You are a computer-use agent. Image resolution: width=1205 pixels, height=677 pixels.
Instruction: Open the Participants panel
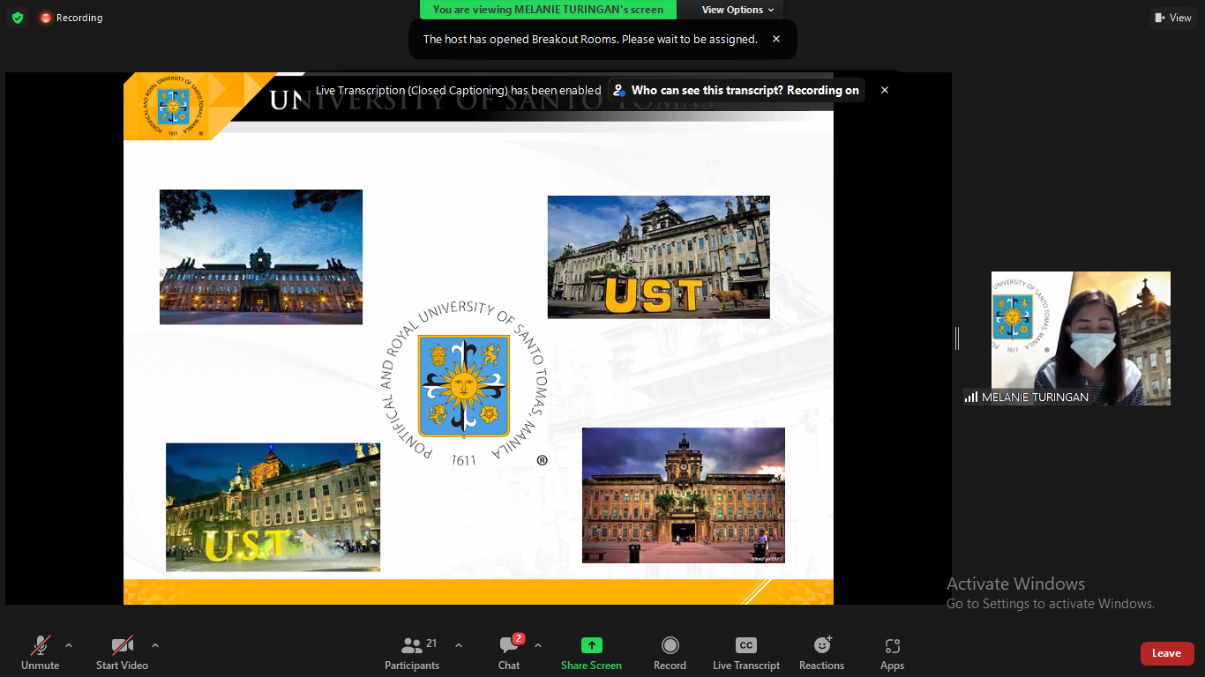[412, 653]
